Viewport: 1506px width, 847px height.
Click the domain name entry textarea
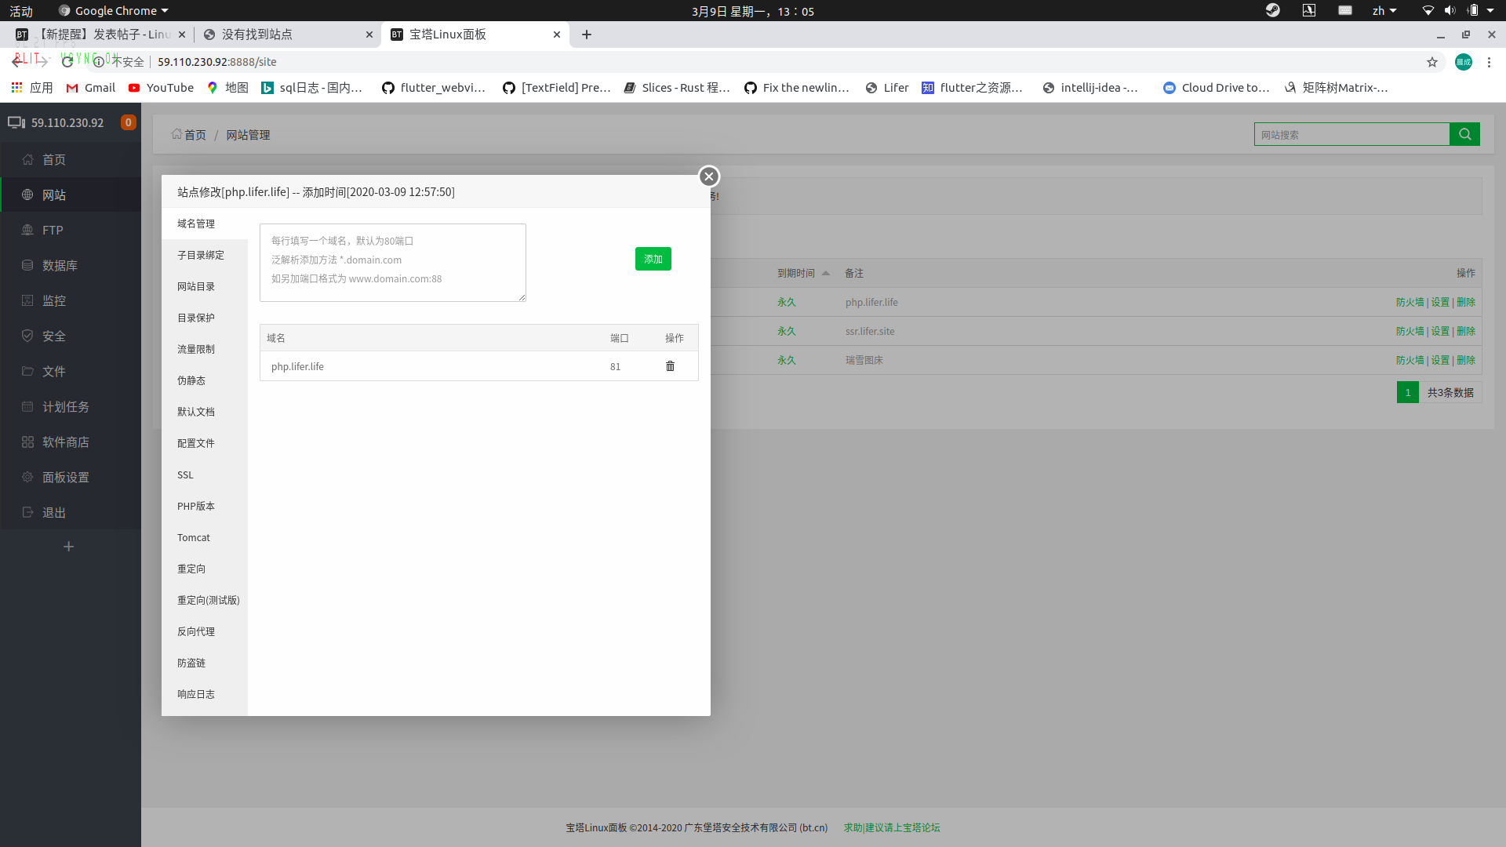coord(392,263)
